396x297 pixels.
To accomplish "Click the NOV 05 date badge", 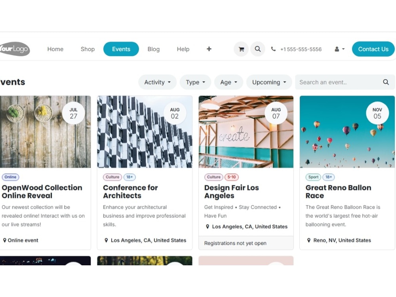I will [377, 113].
